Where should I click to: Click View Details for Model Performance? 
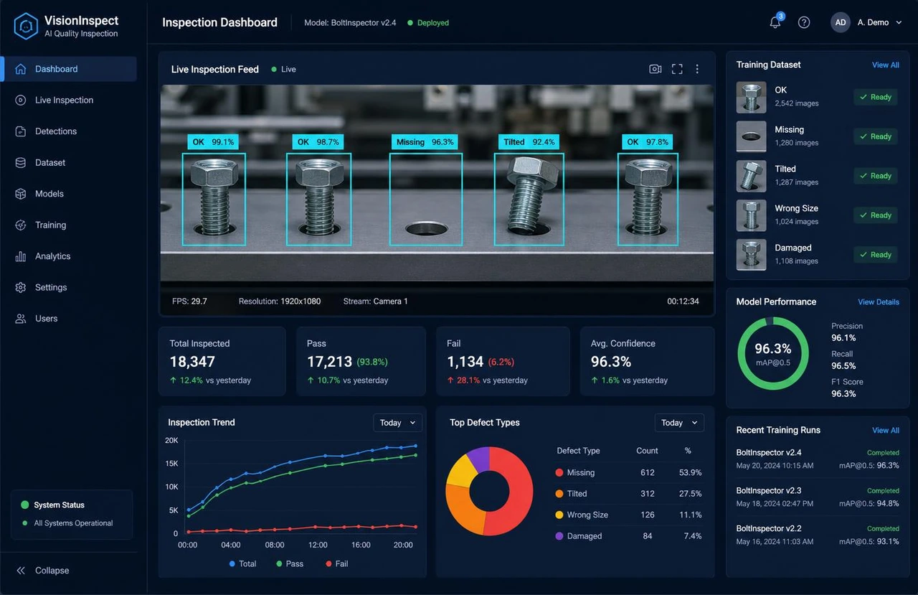click(x=879, y=302)
